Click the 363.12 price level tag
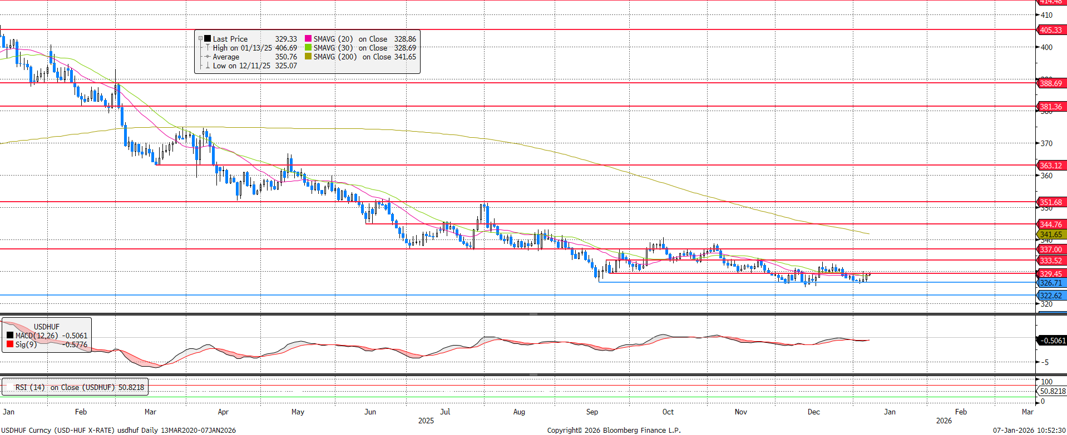The image size is (1067, 435). pyautogui.click(x=1051, y=166)
